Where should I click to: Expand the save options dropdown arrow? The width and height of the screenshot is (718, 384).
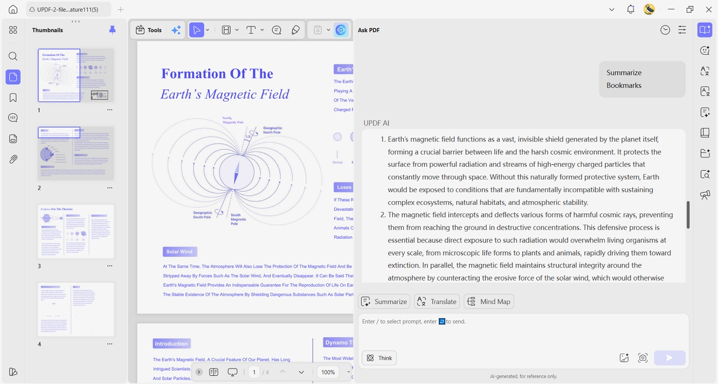(329, 30)
